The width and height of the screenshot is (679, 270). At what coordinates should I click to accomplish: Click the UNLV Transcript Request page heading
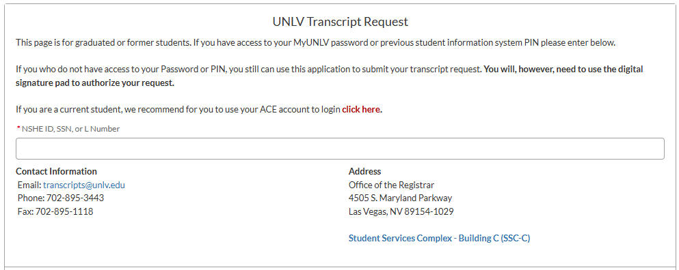click(x=341, y=22)
